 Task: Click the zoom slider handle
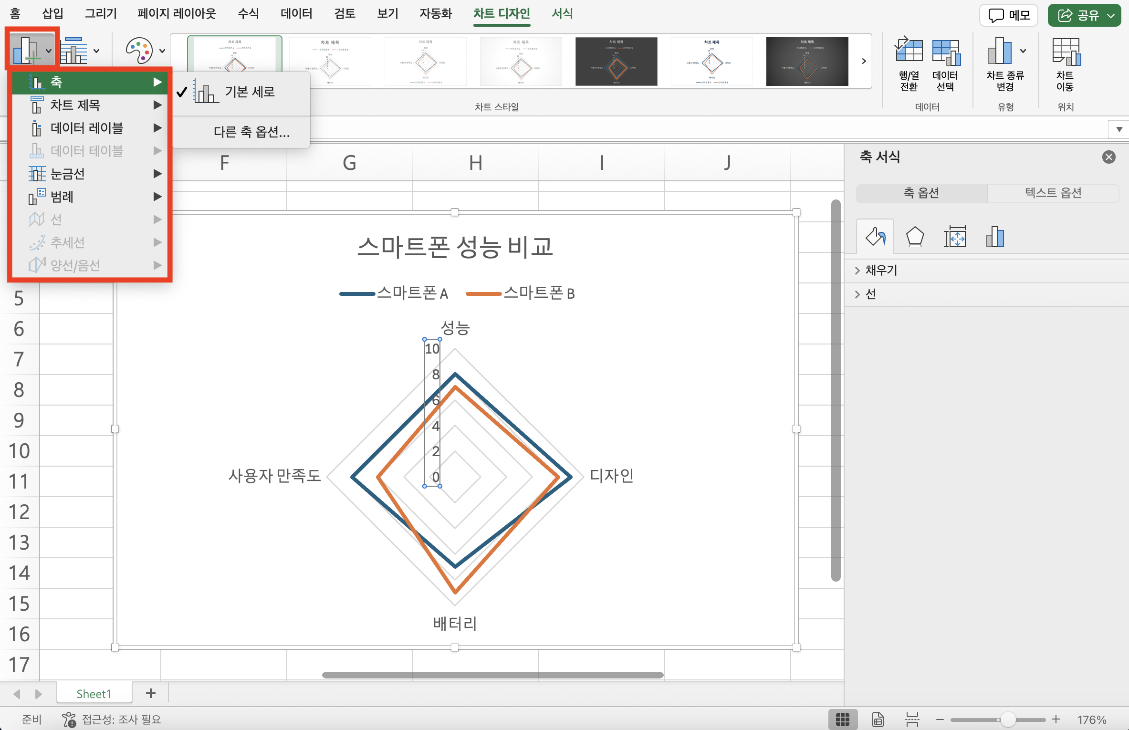click(x=1008, y=720)
